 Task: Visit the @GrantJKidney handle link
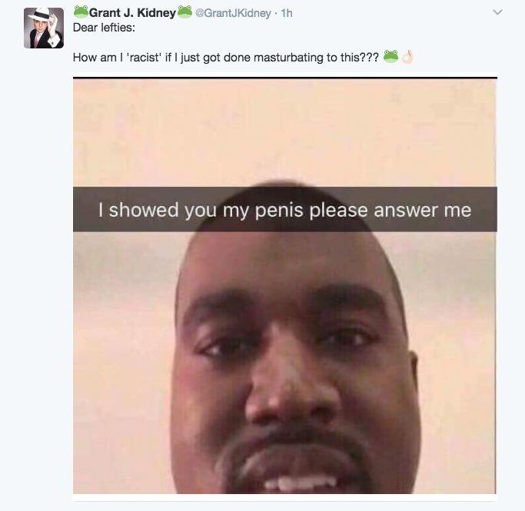[233, 13]
